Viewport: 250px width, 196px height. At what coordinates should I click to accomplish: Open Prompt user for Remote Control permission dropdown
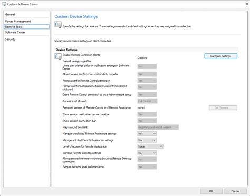(x=147, y=81)
